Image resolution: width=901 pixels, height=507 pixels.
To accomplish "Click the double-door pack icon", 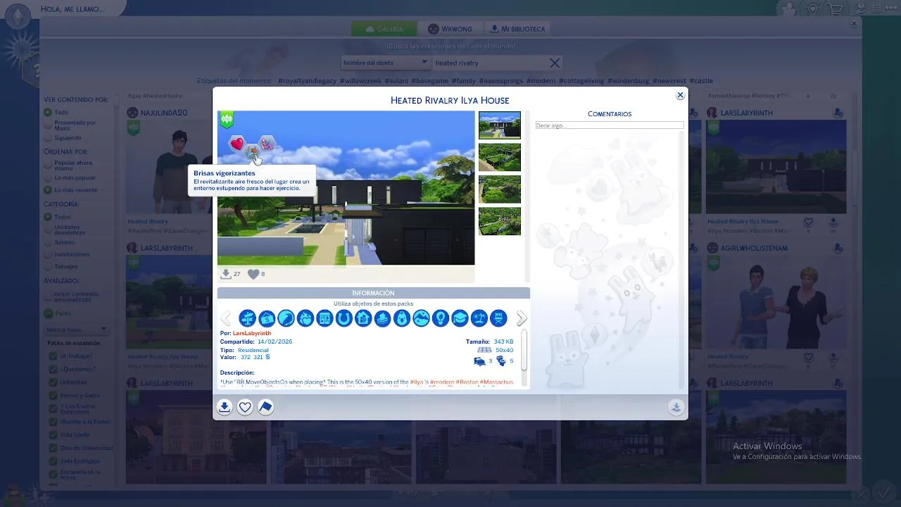I will 325,318.
